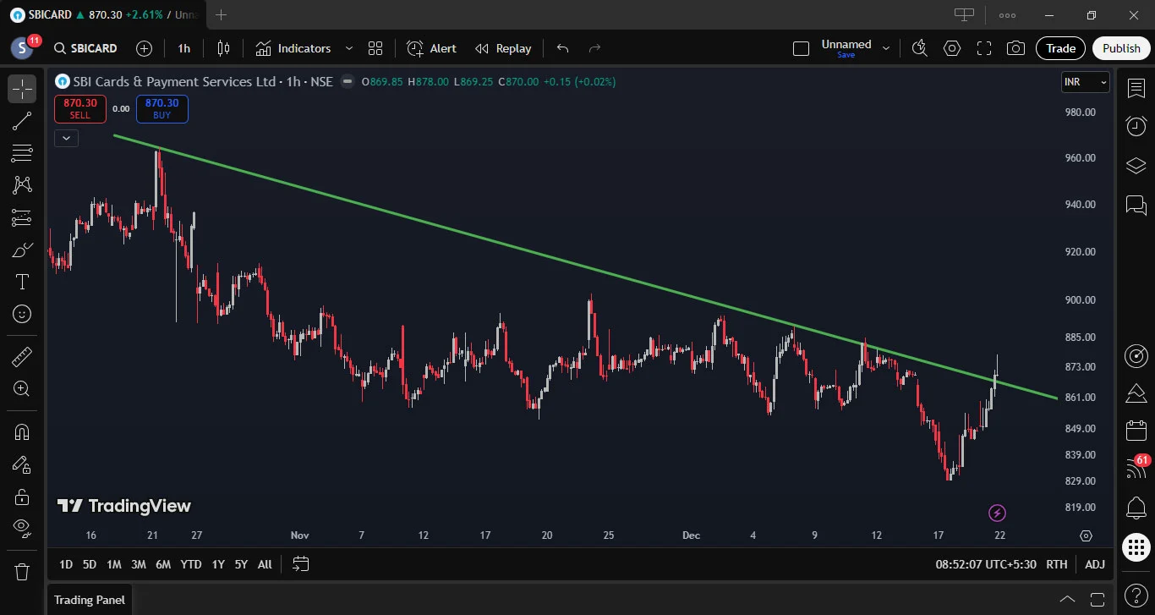The height and width of the screenshot is (615, 1155).
Task: Select the trend line drawing tool
Action: (x=22, y=121)
